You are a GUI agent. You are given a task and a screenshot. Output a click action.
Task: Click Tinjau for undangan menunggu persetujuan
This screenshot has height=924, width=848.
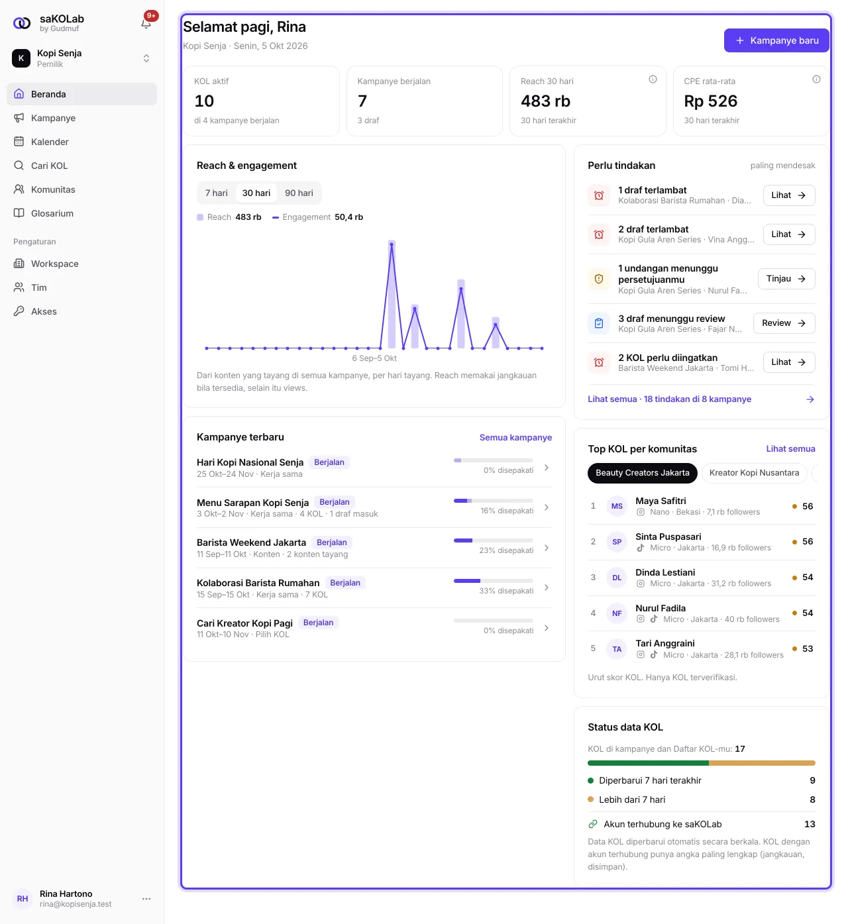tap(786, 279)
